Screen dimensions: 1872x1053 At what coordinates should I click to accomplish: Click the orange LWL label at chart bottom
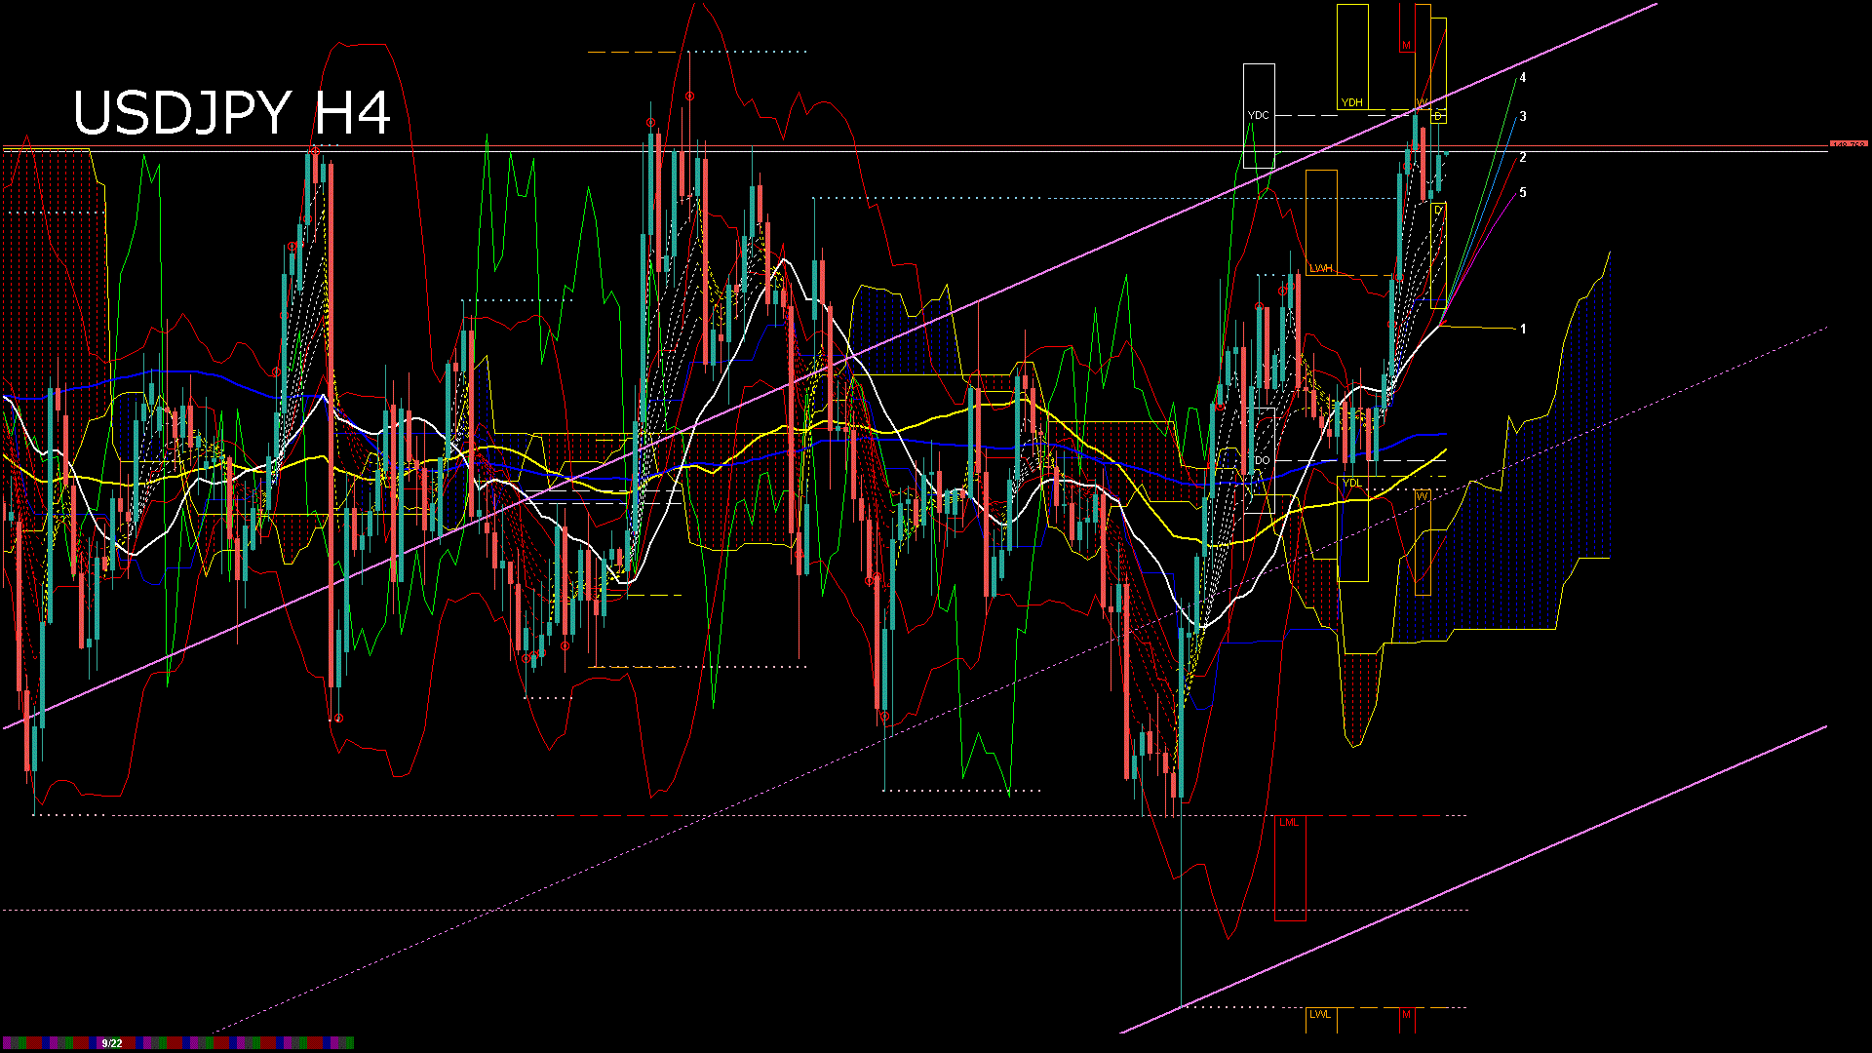[x=1320, y=1014]
